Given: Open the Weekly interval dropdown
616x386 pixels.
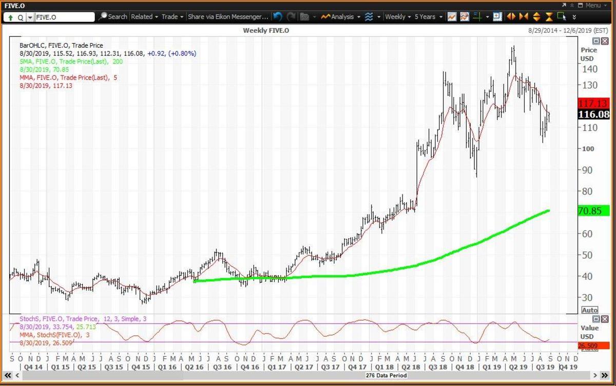Looking at the screenshot, I should [398, 16].
